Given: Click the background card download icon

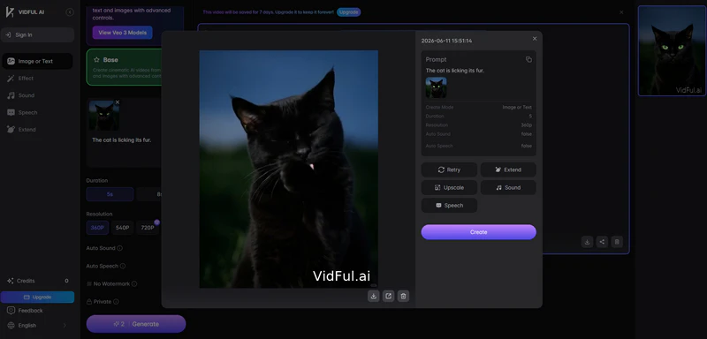Looking at the screenshot, I should pyautogui.click(x=587, y=242).
